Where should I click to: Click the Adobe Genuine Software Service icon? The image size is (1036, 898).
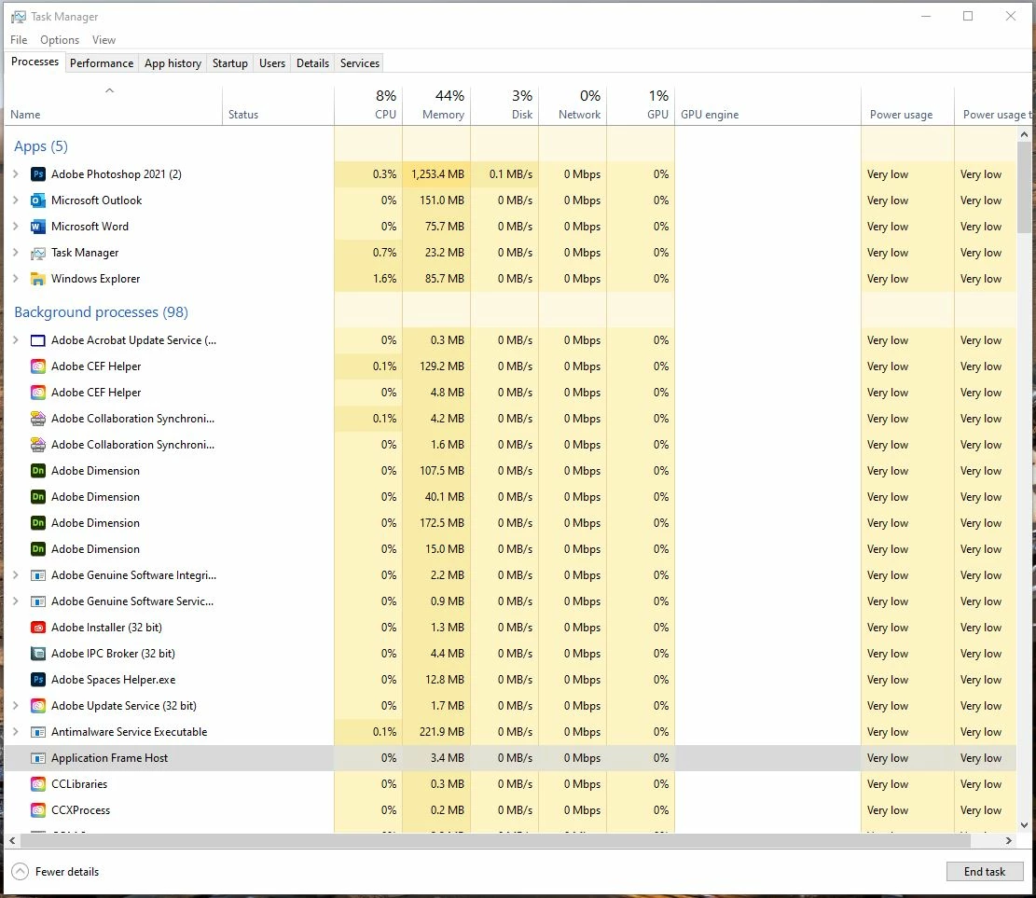tap(38, 602)
